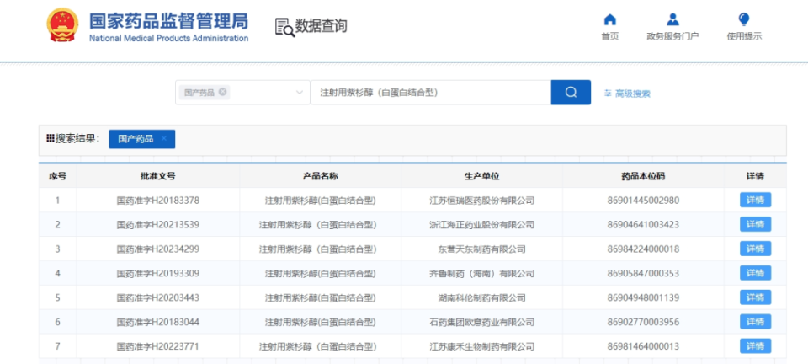Click the 高级搜索 filter icon
The height and width of the screenshot is (364, 808).
[x=608, y=94]
